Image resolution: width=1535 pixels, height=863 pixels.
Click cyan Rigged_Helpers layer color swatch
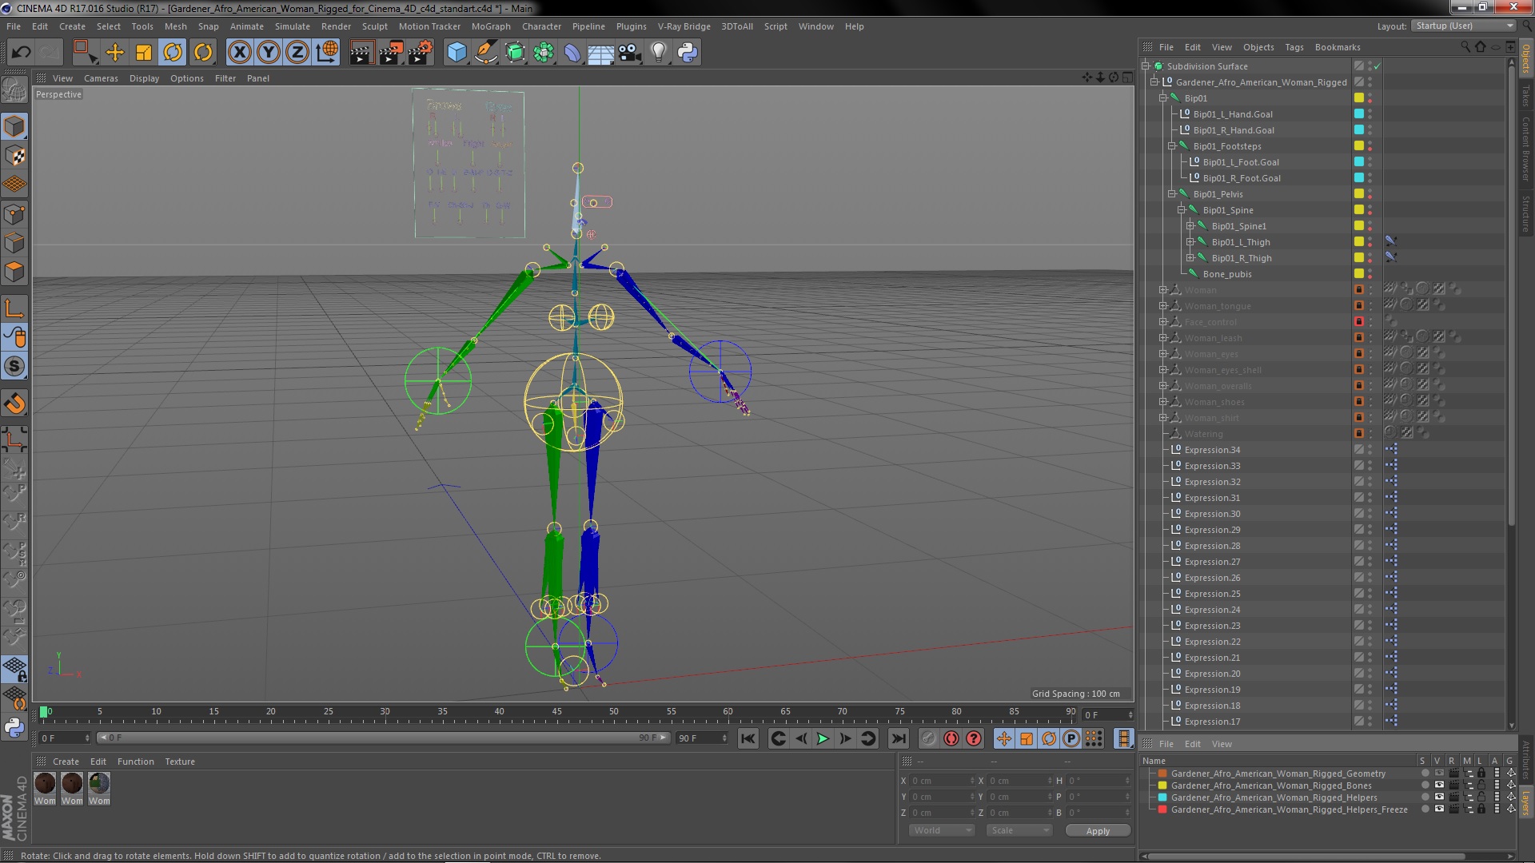(x=1162, y=797)
